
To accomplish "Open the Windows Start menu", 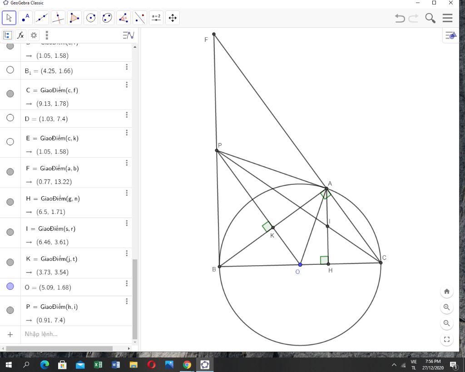I will tap(9, 365).
